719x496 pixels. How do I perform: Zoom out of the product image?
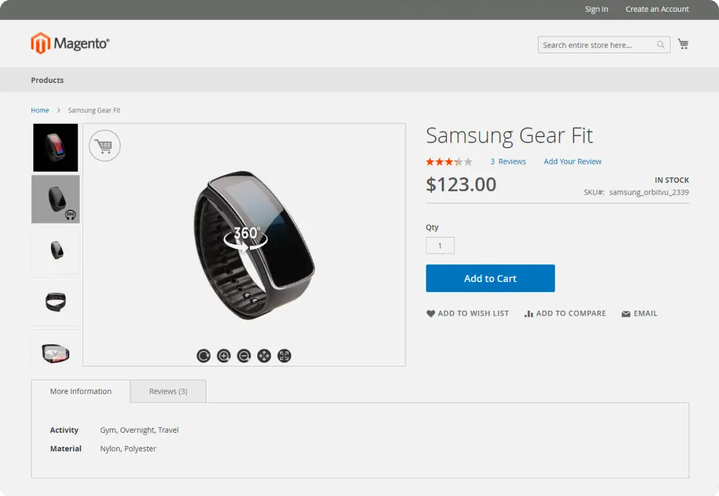click(244, 356)
